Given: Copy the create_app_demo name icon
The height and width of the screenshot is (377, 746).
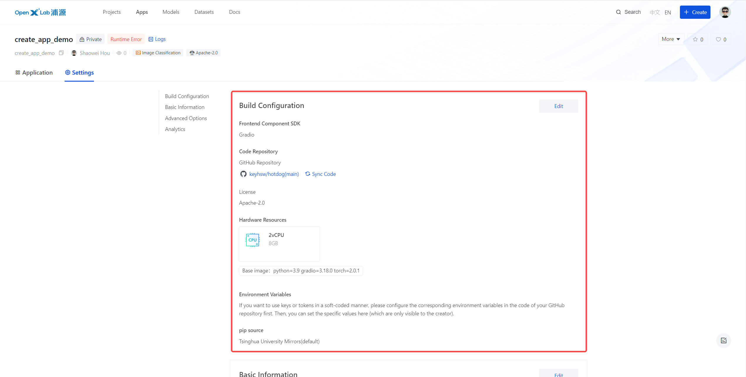Looking at the screenshot, I should pyautogui.click(x=61, y=53).
